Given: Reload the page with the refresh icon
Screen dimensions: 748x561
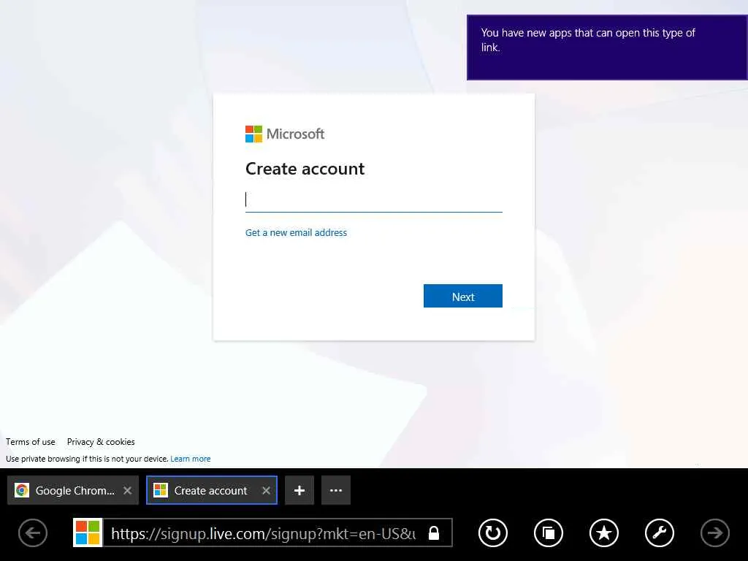Looking at the screenshot, I should (493, 533).
